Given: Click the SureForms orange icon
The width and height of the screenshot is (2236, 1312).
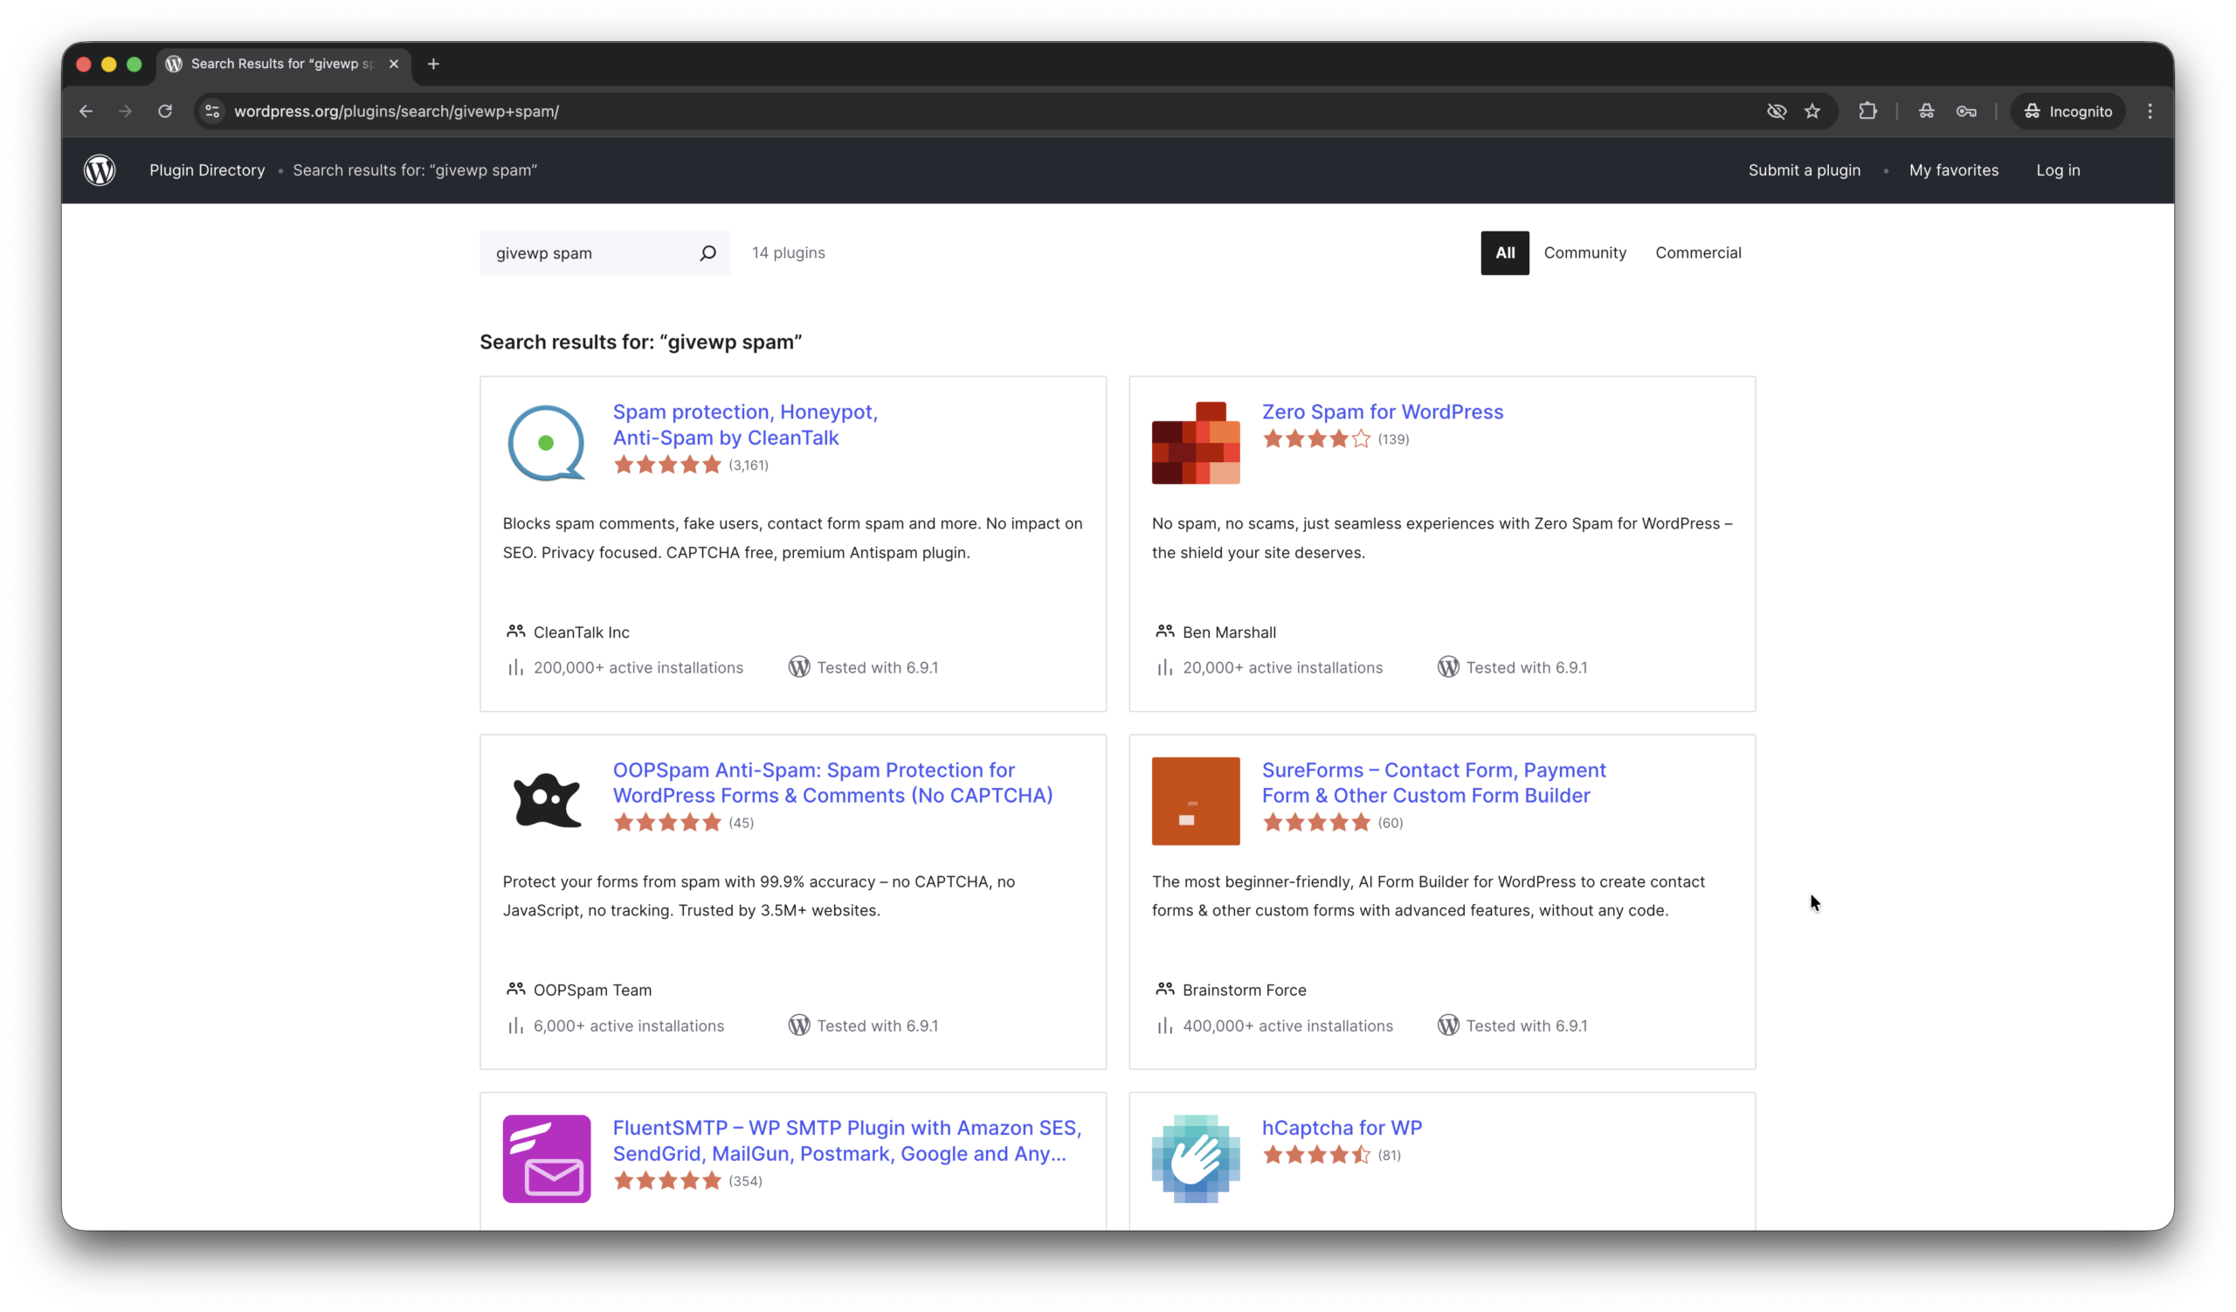Looking at the screenshot, I should pyautogui.click(x=1195, y=800).
